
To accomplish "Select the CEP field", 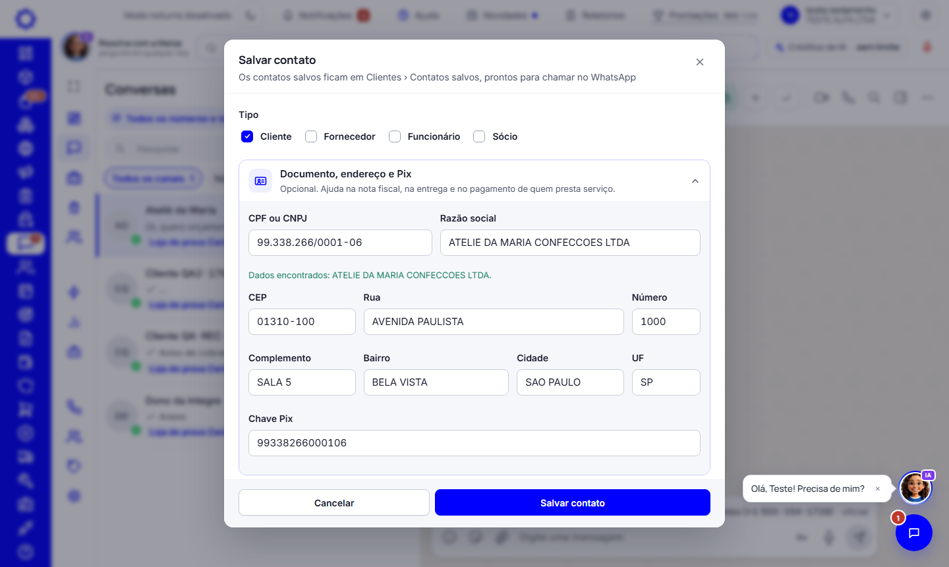I will 302,322.
